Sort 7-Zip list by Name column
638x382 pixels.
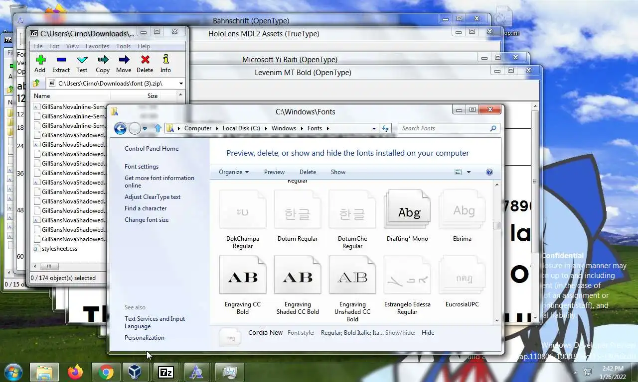70,96
